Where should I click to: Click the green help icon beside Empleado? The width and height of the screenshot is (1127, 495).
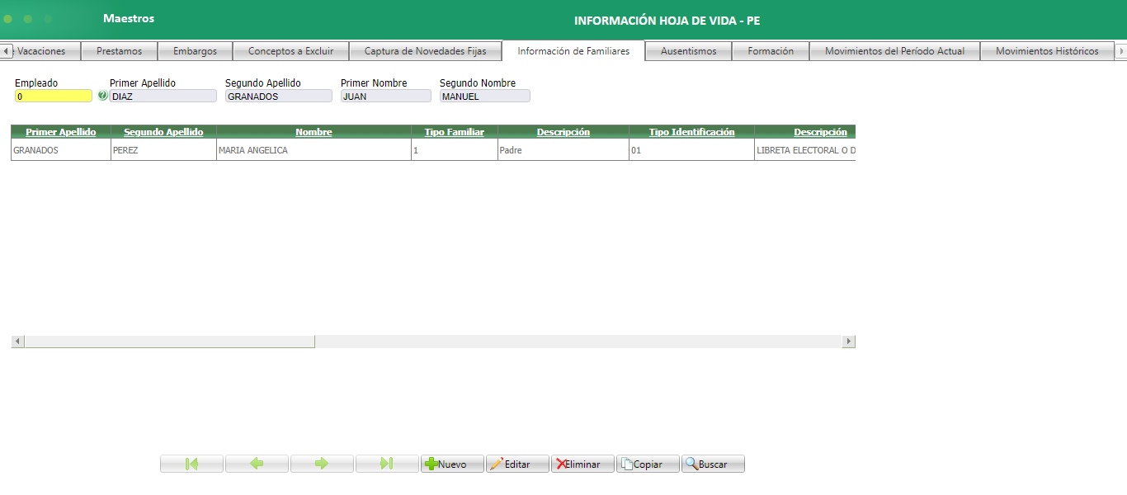pyautogui.click(x=102, y=95)
